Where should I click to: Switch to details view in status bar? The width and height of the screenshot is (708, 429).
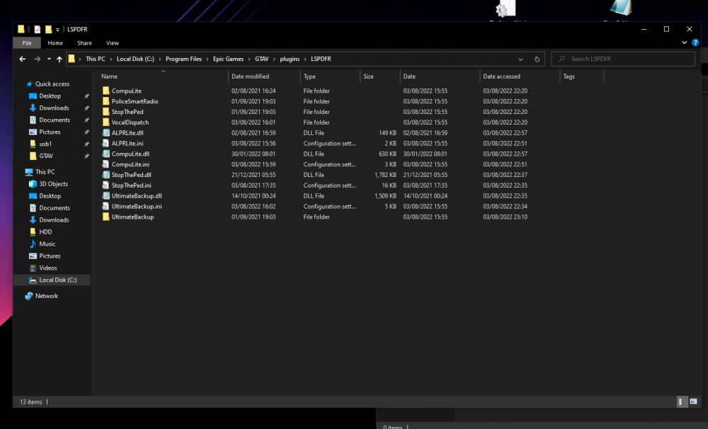point(682,401)
